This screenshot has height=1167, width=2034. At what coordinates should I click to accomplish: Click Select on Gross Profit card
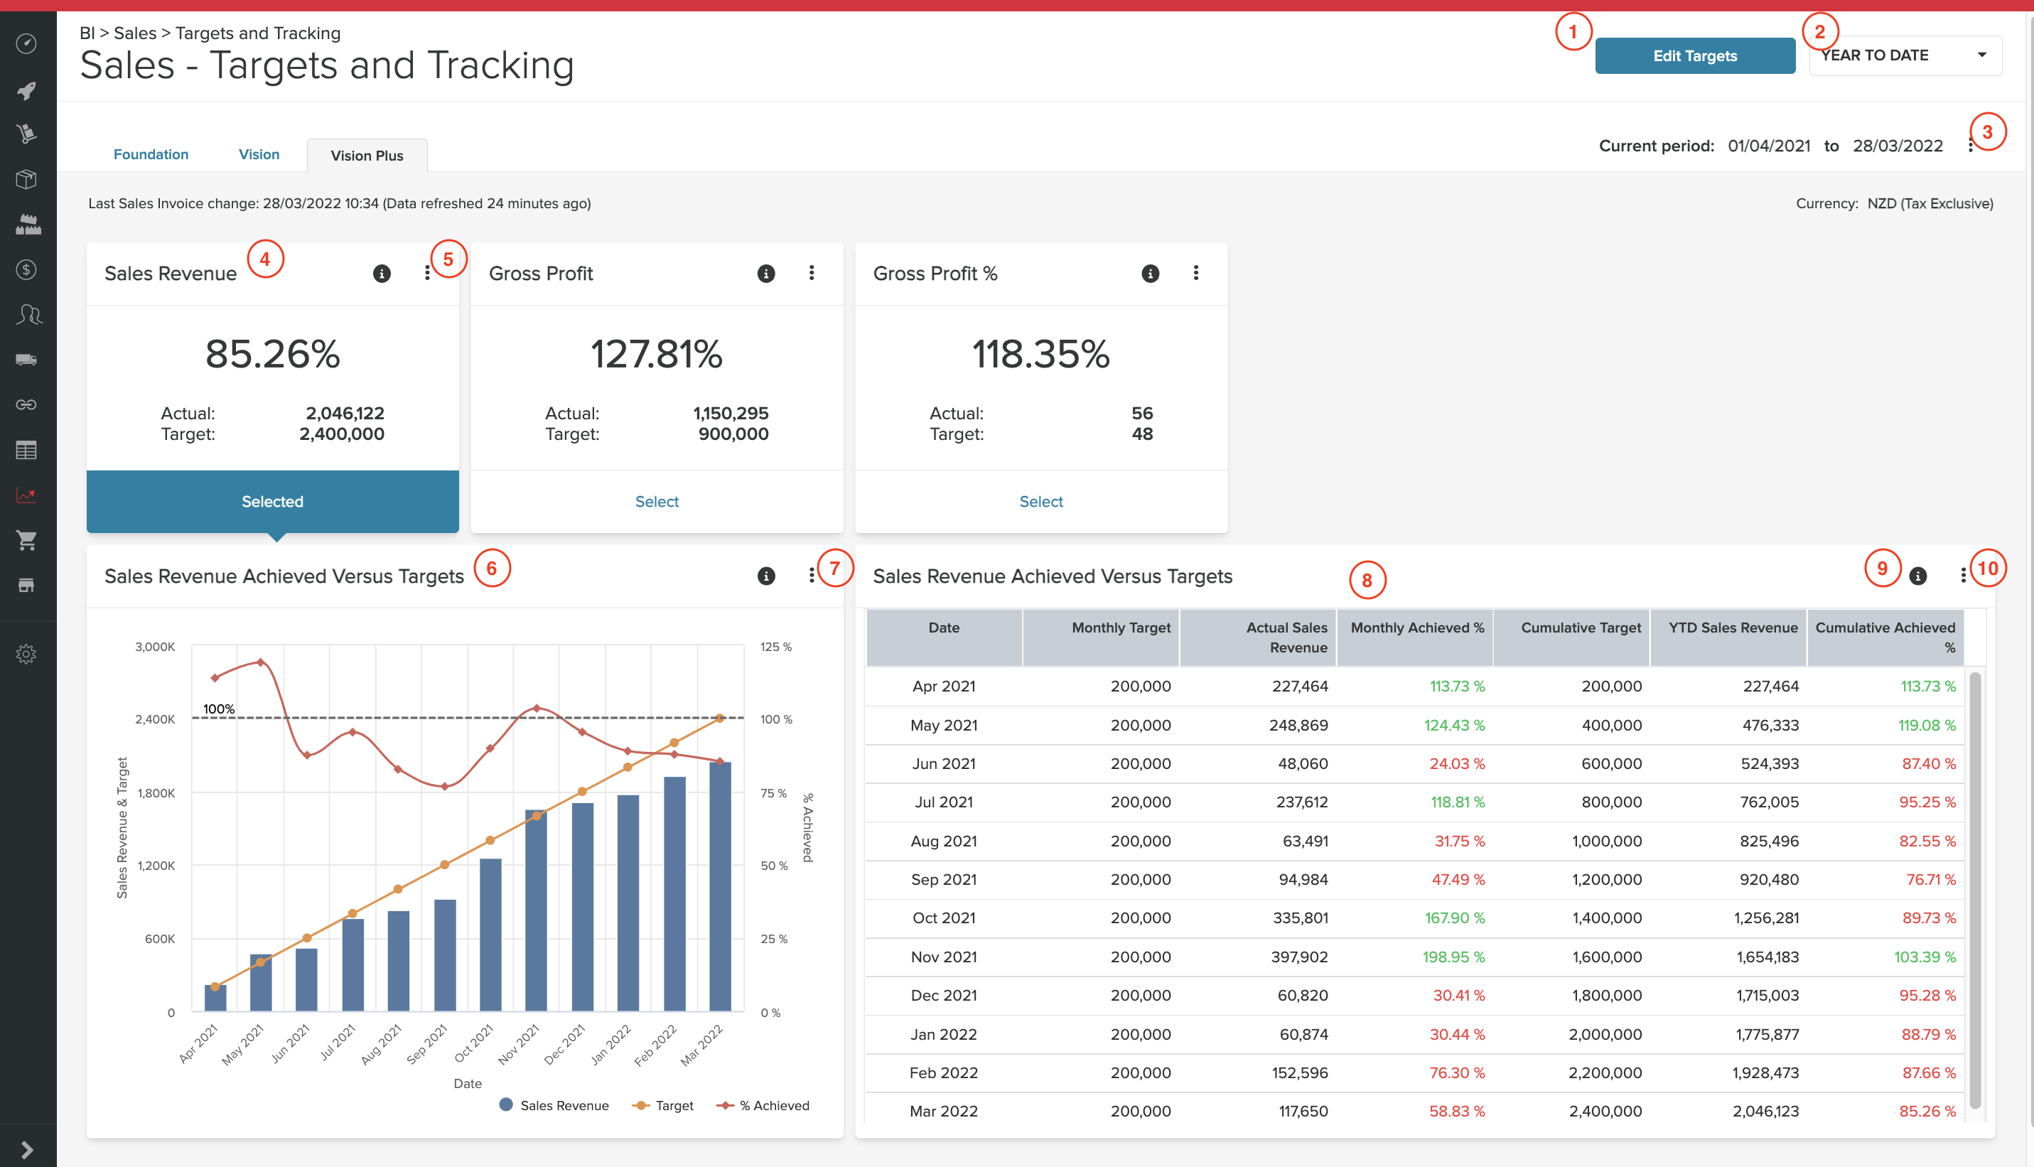click(657, 502)
